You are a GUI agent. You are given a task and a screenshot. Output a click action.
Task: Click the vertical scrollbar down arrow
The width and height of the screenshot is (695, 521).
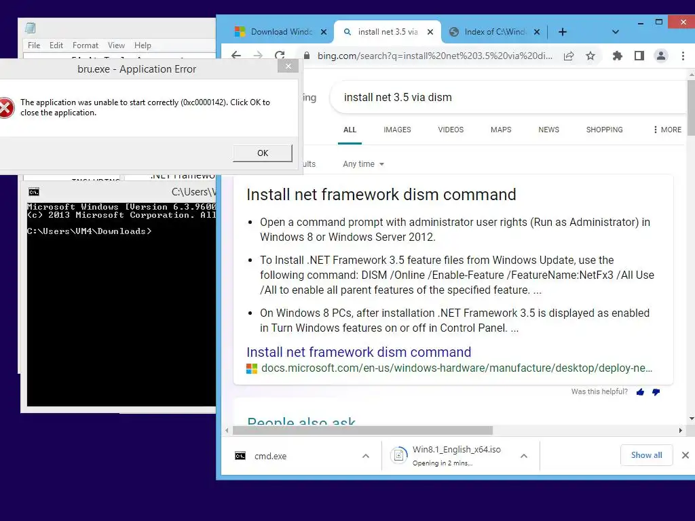[692, 419]
